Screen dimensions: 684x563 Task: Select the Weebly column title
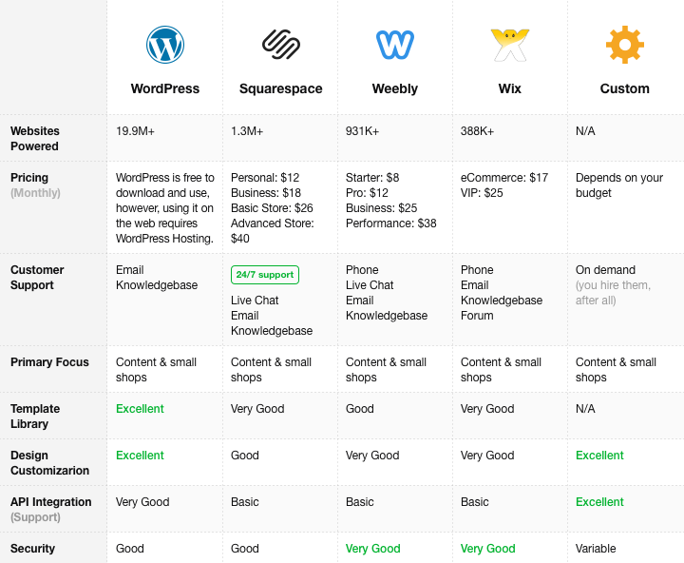pos(394,88)
